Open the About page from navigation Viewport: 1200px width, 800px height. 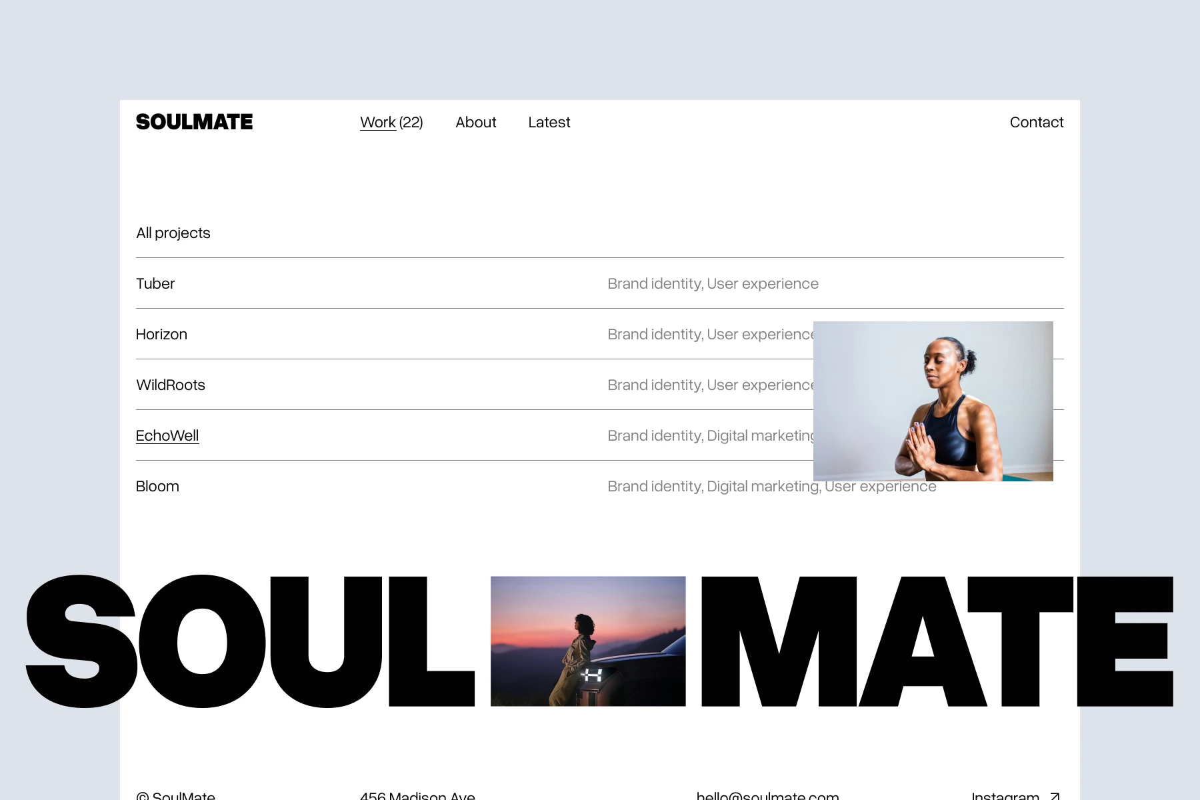pos(475,122)
